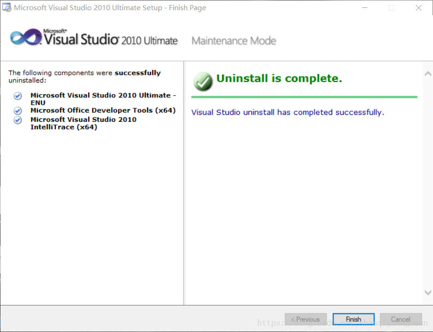Click the disabled Previous button
This screenshot has width=433, height=332.
(x=306, y=319)
